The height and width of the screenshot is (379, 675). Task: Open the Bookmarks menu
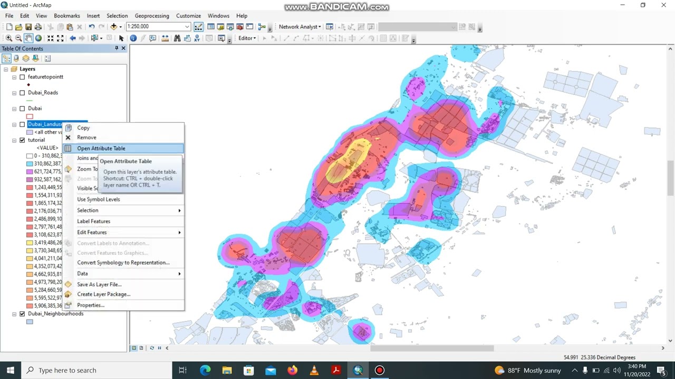[67, 16]
